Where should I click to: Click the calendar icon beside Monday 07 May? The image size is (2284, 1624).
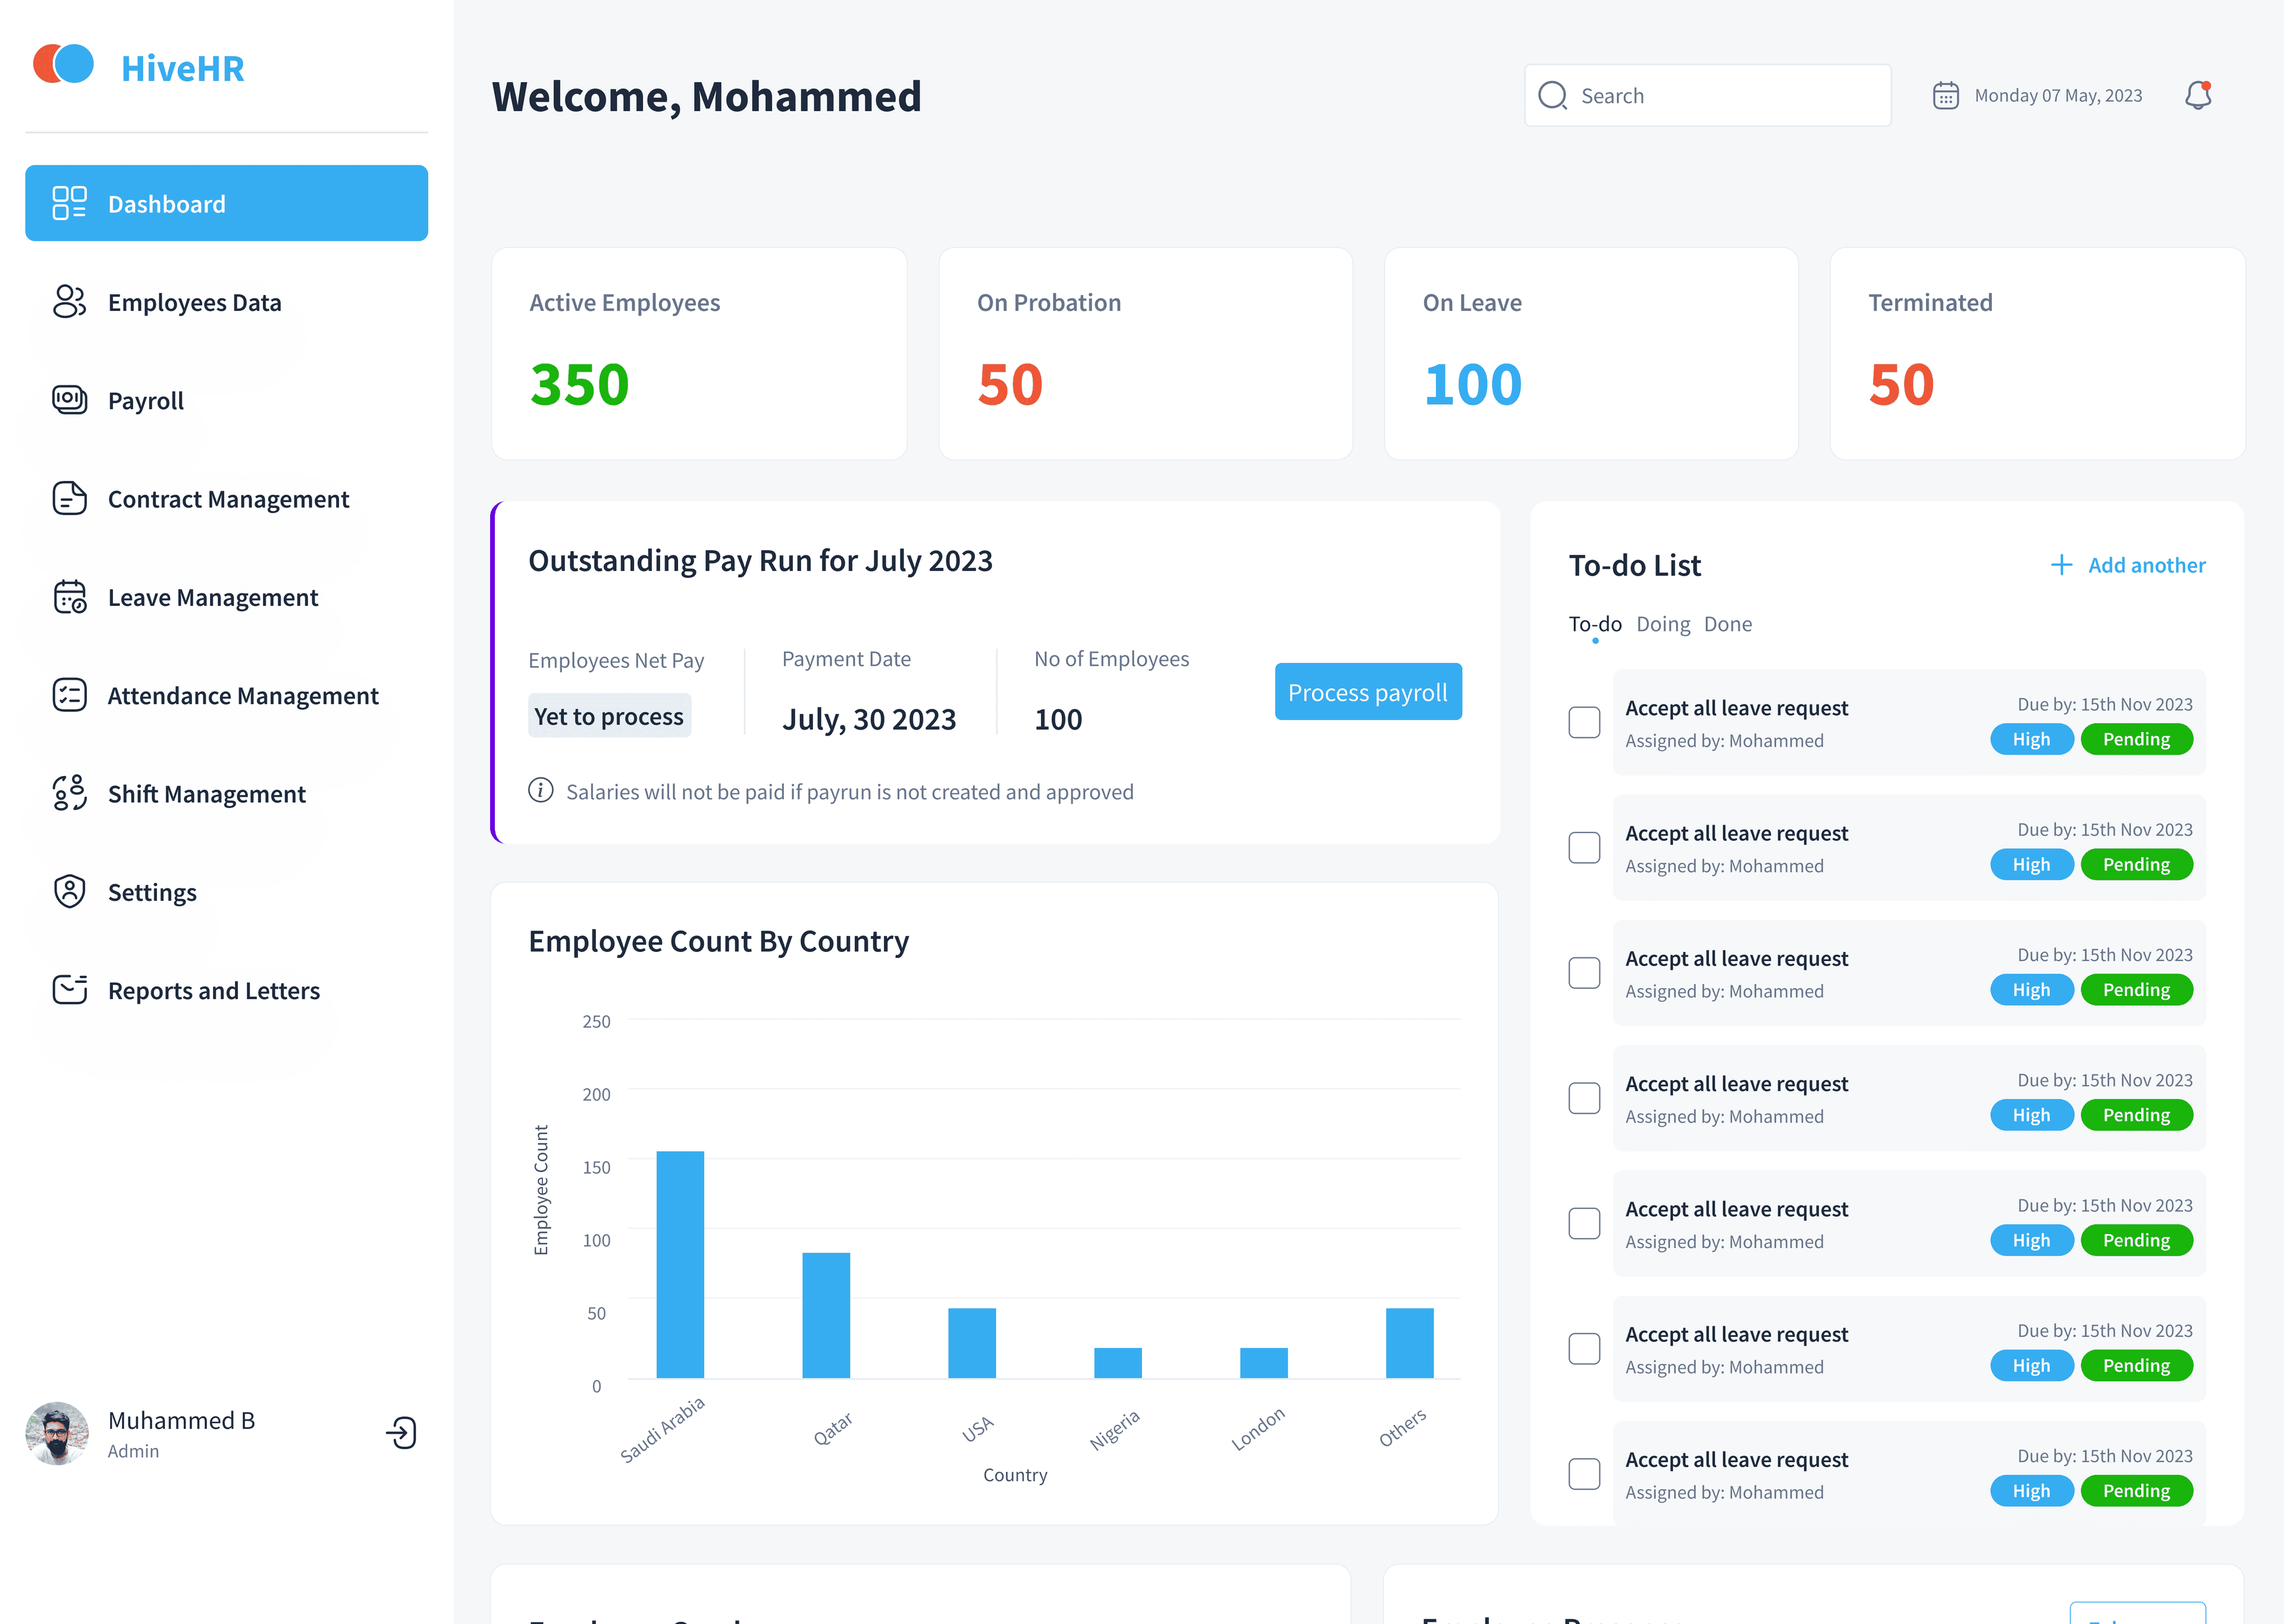(1945, 95)
